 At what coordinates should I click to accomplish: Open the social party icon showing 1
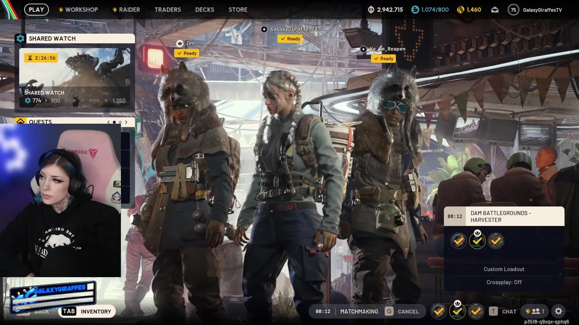tap(535, 311)
